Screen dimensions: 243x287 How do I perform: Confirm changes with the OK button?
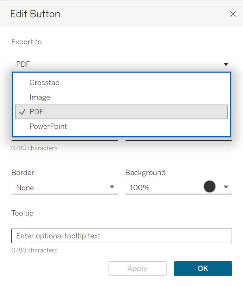(203, 269)
